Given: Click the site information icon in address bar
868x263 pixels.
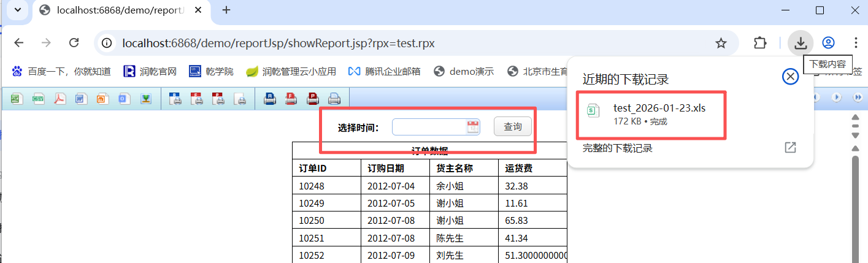Looking at the screenshot, I should click(x=107, y=43).
